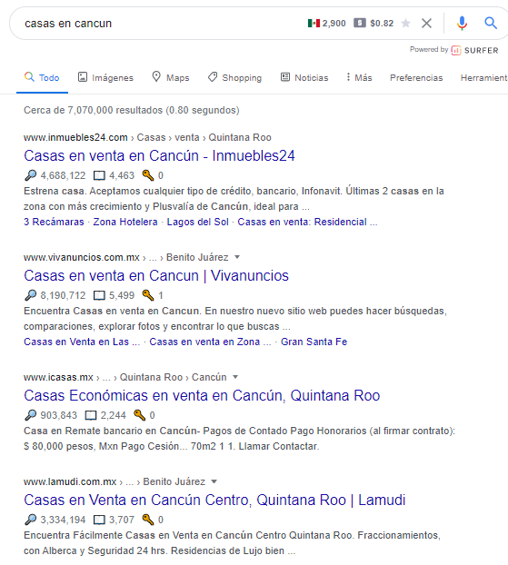This screenshot has width=508, height=565.
Task: Click the CPC dollar icon in search bar
Action: (x=360, y=23)
